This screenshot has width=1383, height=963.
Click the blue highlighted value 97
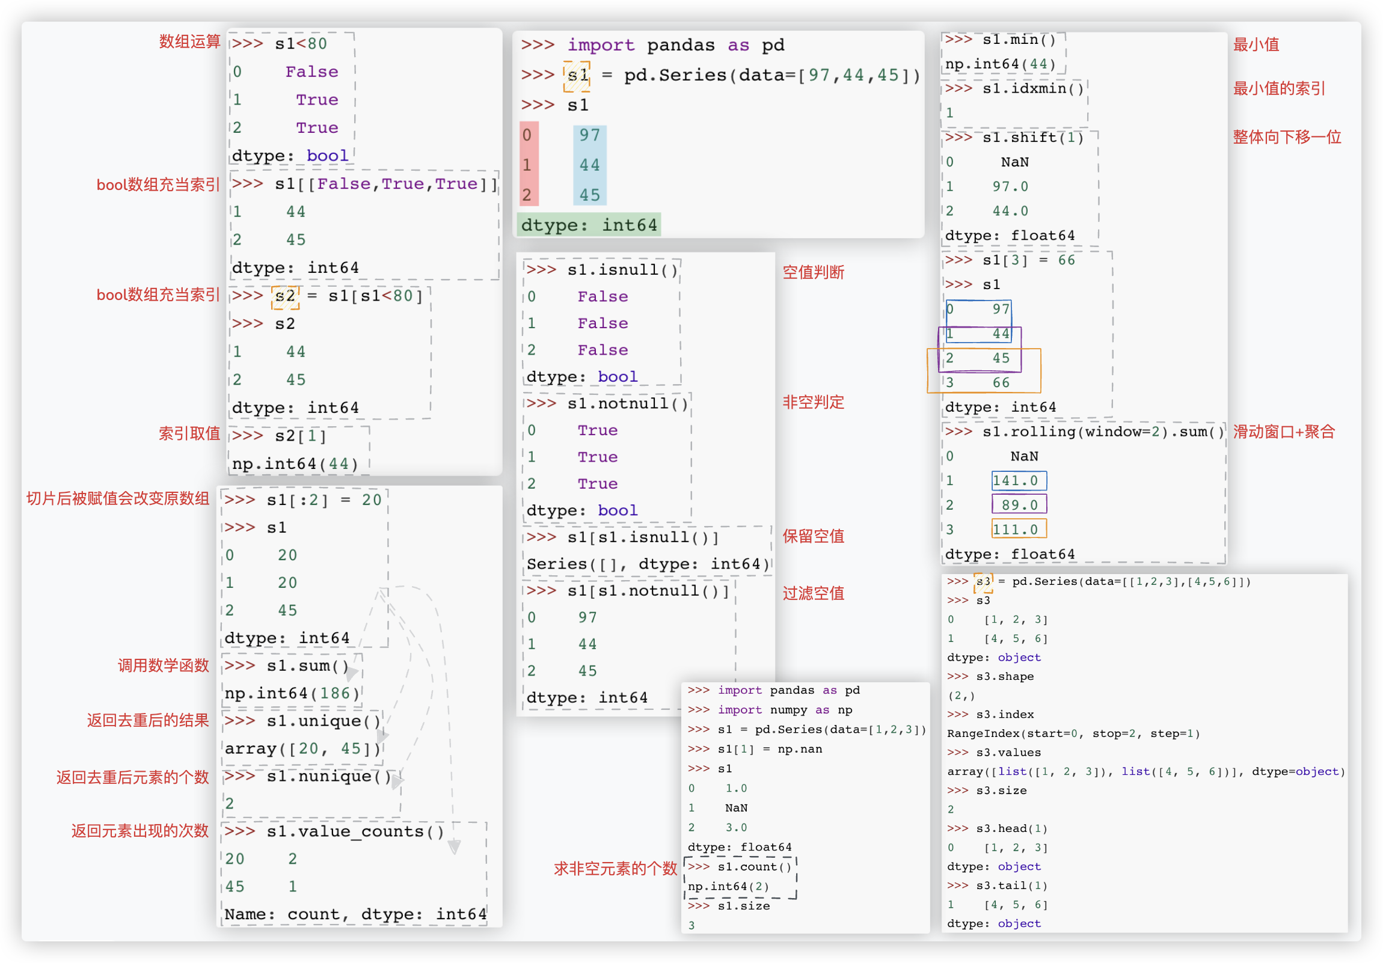589,135
